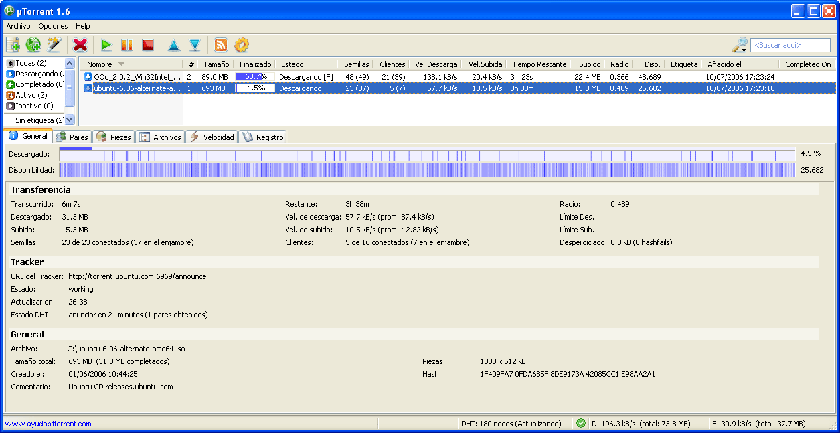Screen dimensions: 840x433
Task: Sort torrents by the Tamaño column
Action: [x=216, y=64]
